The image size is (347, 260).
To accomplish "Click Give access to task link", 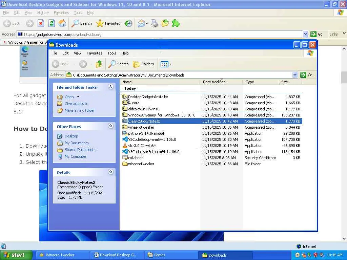I will pyautogui.click(x=76, y=104).
